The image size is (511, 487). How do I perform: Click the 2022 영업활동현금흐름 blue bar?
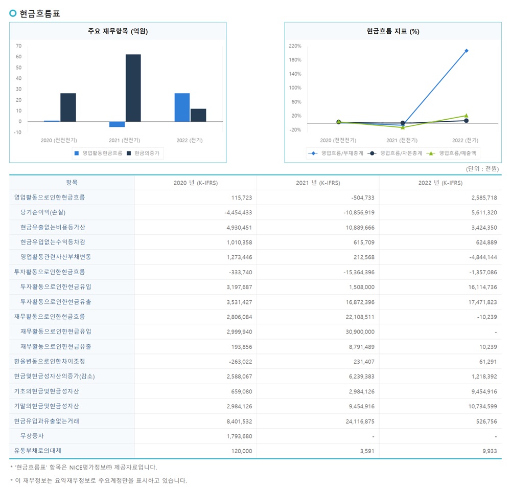coord(182,107)
